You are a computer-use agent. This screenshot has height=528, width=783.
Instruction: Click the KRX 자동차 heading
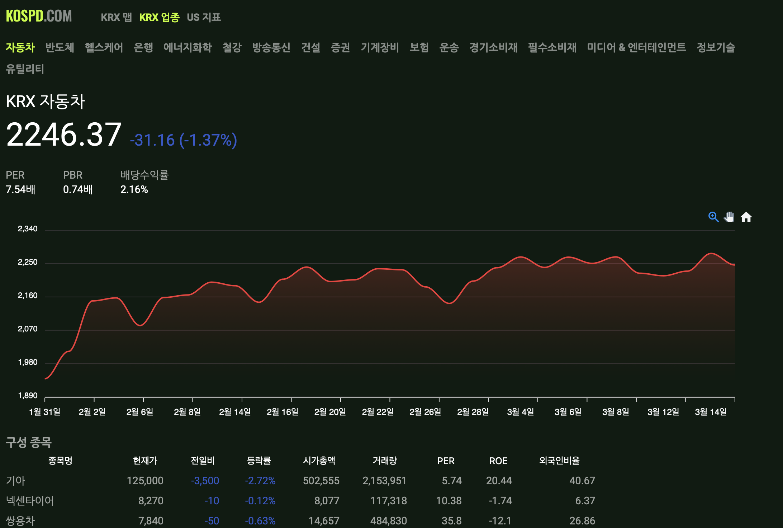[x=46, y=101]
